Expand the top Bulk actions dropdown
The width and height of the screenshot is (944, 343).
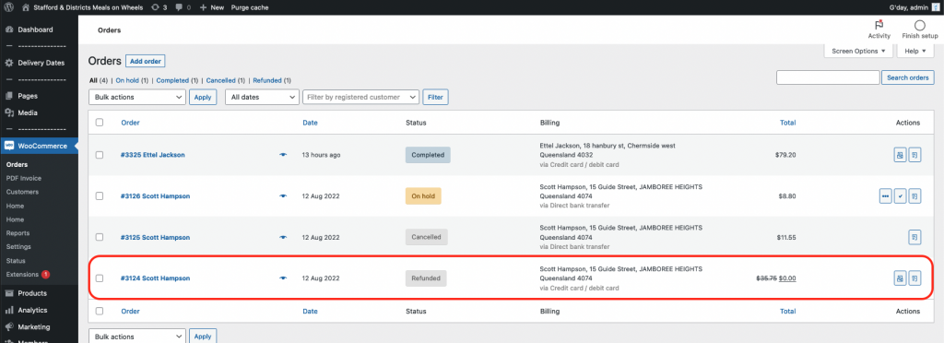[137, 97]
